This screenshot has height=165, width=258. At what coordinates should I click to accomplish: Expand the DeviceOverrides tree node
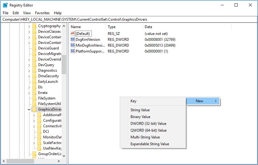tap(29, 59)
